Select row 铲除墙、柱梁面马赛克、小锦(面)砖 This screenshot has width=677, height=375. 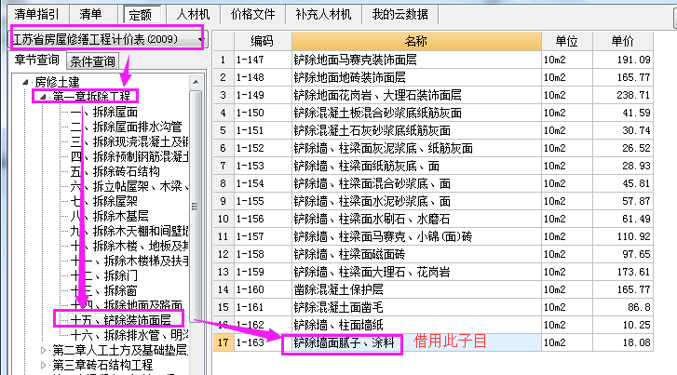click(433, 236)
